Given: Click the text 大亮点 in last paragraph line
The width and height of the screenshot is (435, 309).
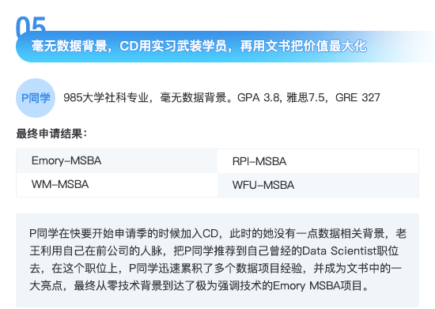Looking at the screenshot, I should [46, 286].
